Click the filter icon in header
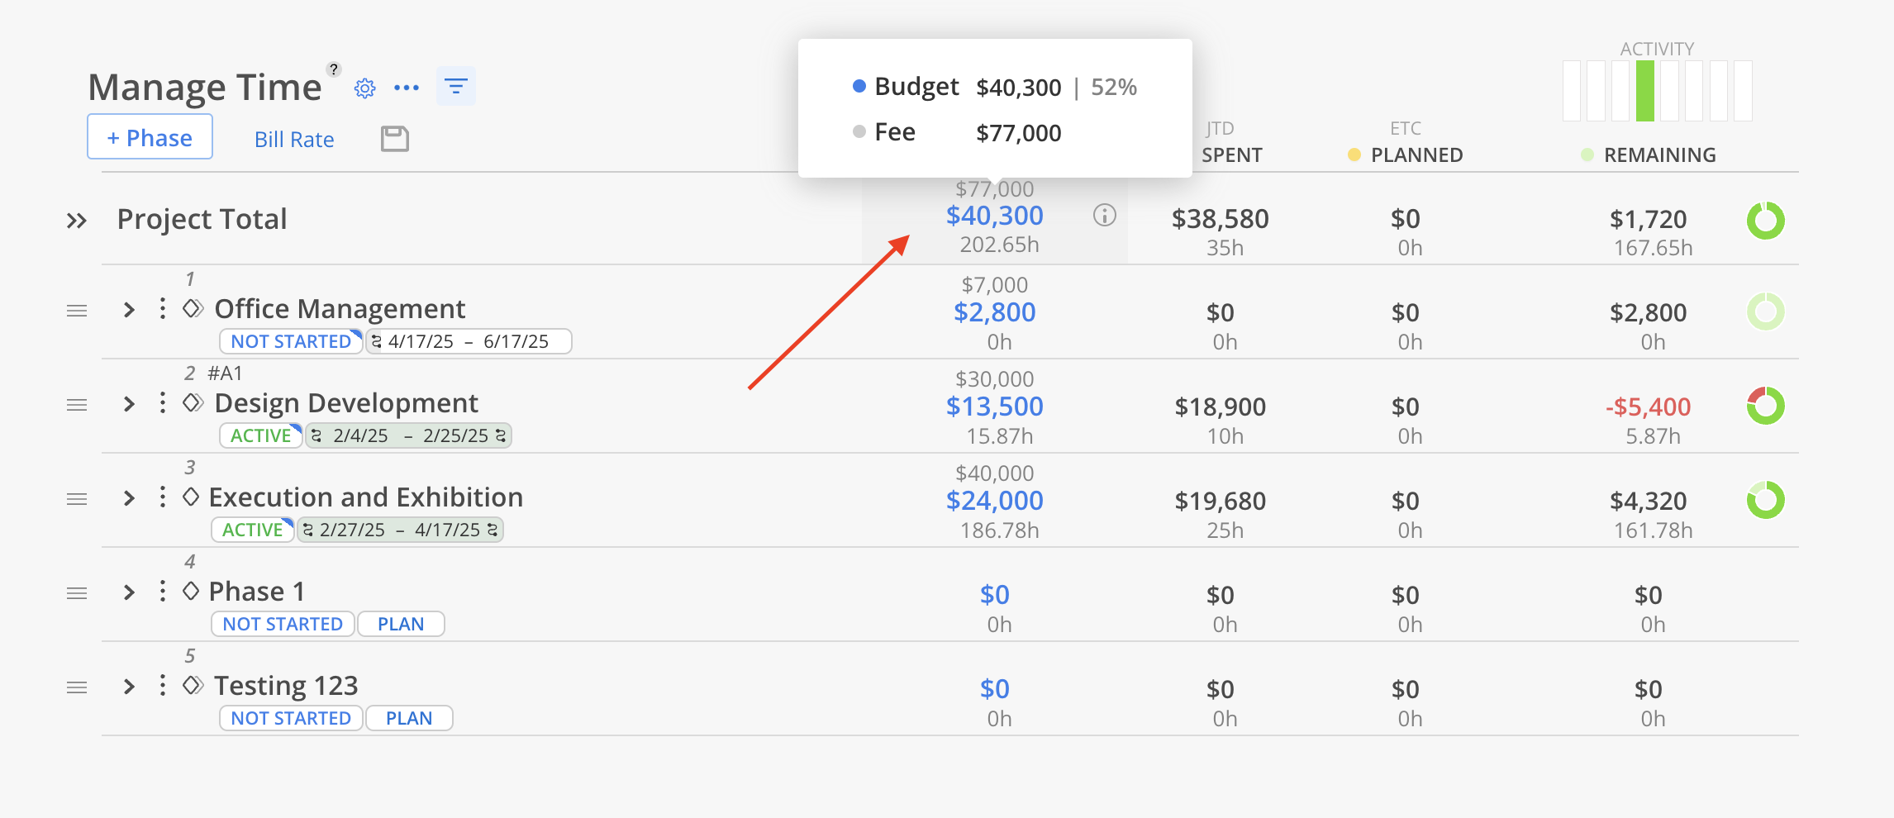 point(456,86)
